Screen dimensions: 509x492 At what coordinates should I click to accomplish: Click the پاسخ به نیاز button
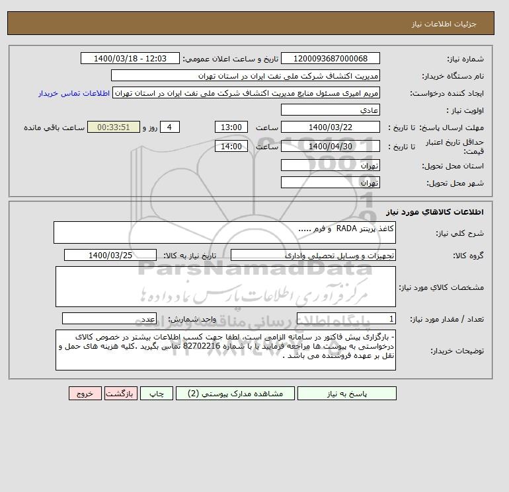pos(346,394)
